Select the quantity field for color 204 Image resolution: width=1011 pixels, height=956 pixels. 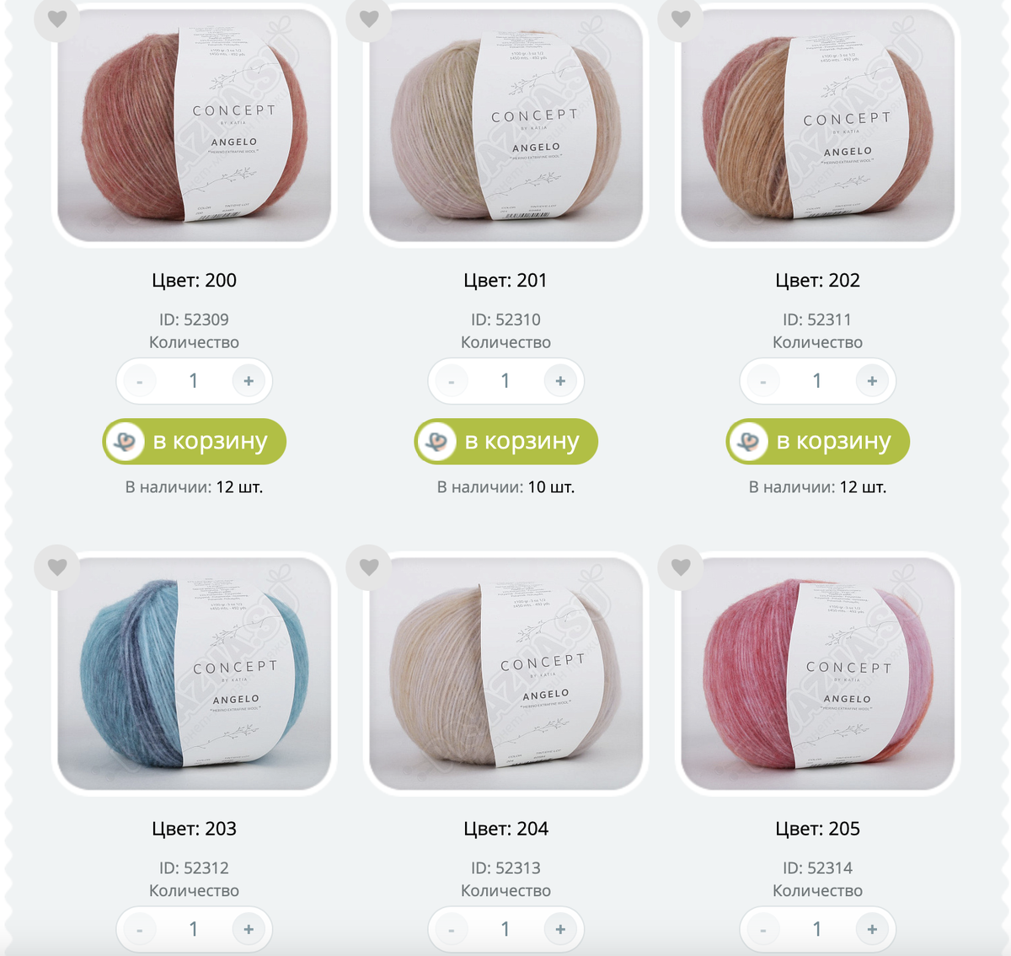(505, 929)
